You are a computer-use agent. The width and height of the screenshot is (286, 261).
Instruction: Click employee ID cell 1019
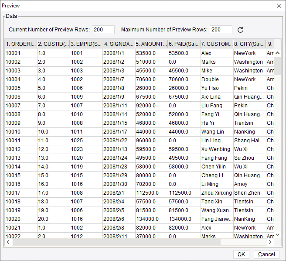[x=86, y=167]
